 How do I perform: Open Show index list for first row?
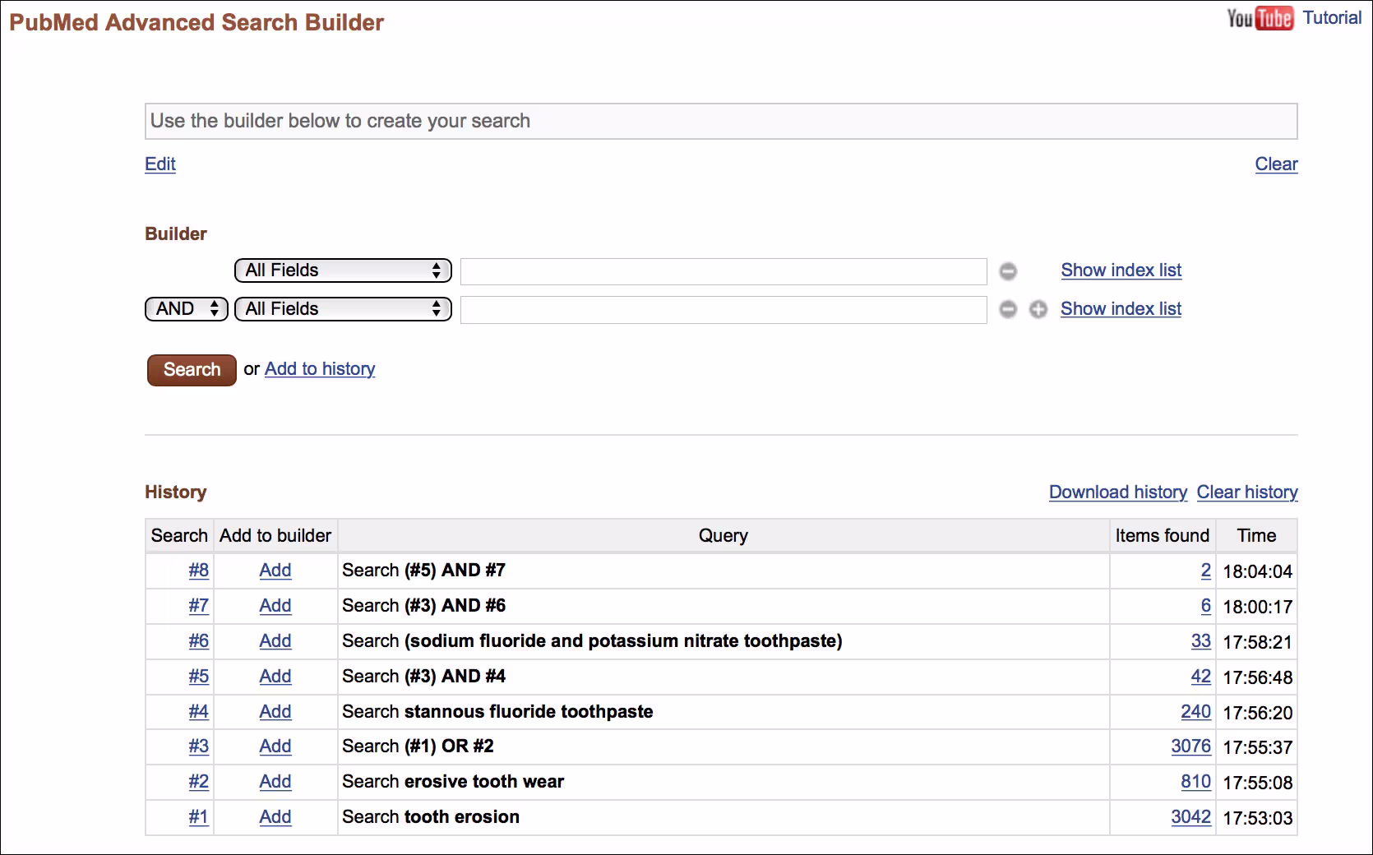pyautogui.click(x=1121, y=270)
